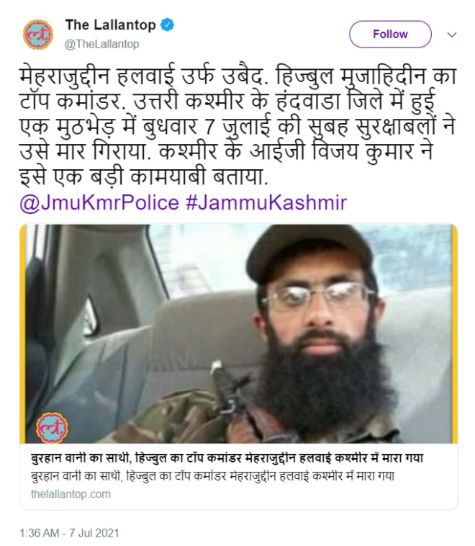This screenshot has height=546, width=475.
Task: Open the @JmuKmrPolice mention
Action: [99, 202]
